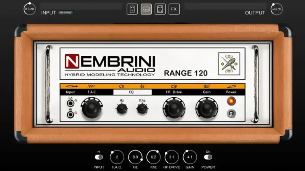Click the EQ label on amp panel

coord(131,92)
